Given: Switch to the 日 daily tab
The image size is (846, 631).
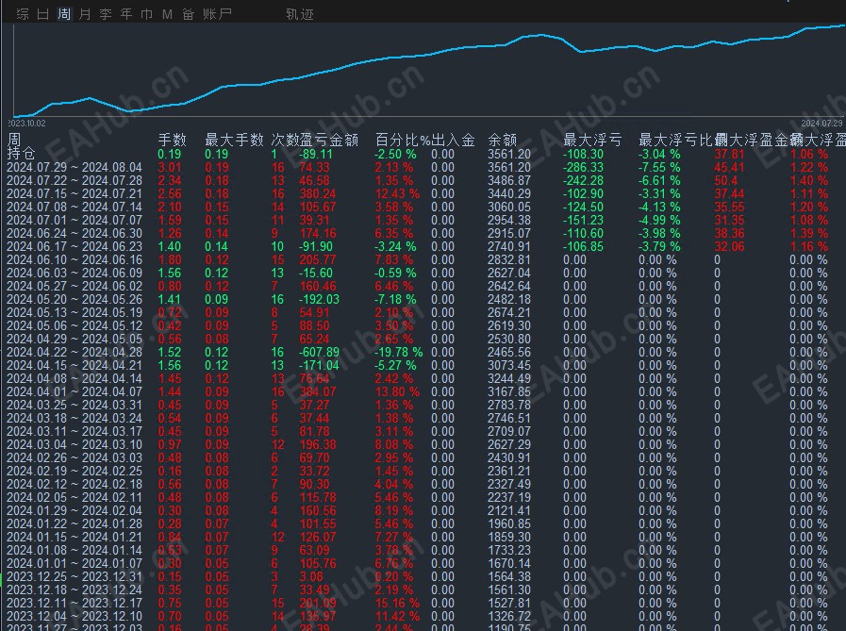Looking at the screenshot, I should point(43,14).
